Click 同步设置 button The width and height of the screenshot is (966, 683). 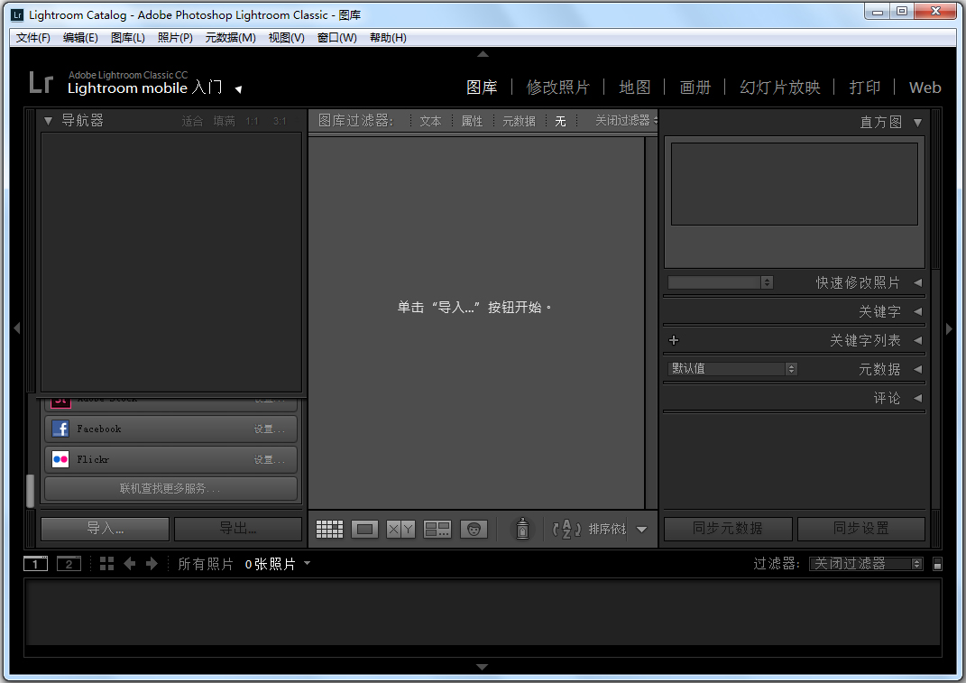point(861,529)
